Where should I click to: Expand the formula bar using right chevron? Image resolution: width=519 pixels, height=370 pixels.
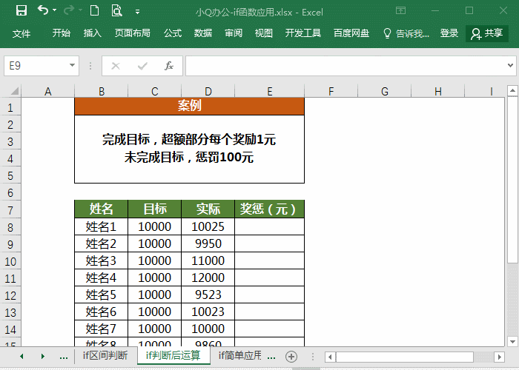[511, 66]
